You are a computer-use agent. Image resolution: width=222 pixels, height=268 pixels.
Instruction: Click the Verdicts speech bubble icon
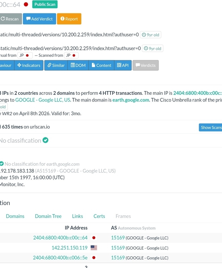tap(138, 65)
